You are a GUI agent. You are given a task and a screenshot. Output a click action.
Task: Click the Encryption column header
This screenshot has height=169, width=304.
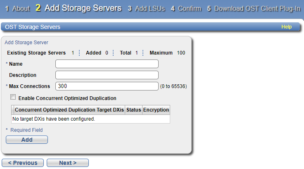point(156,110)
